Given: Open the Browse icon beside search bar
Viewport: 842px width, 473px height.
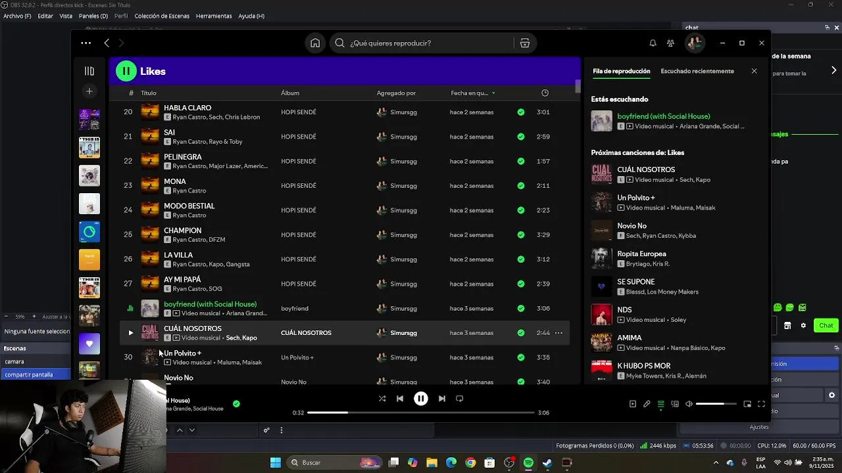Looking at the screenshot, I should coord(525,43).
